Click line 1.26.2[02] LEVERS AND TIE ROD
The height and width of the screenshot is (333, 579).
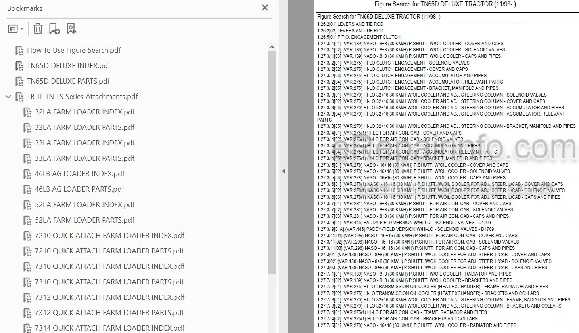click(x=350, y=30)
